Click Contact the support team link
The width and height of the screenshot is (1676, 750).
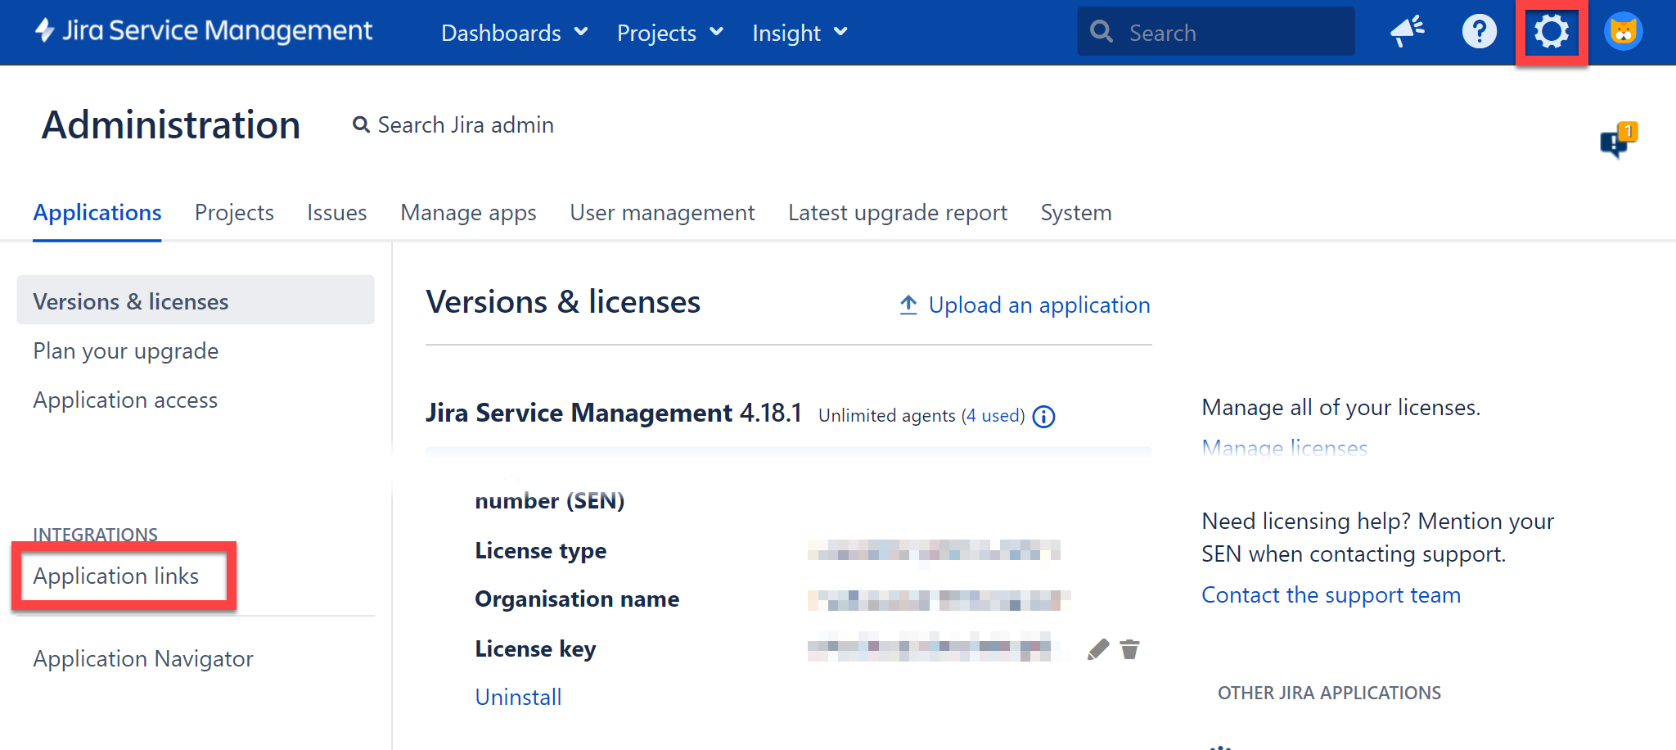point(1331,595)
